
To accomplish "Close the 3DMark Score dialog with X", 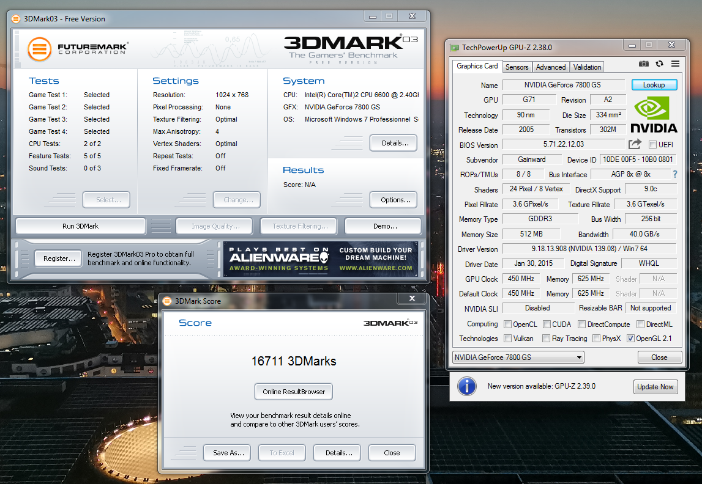I will [412, 298].
